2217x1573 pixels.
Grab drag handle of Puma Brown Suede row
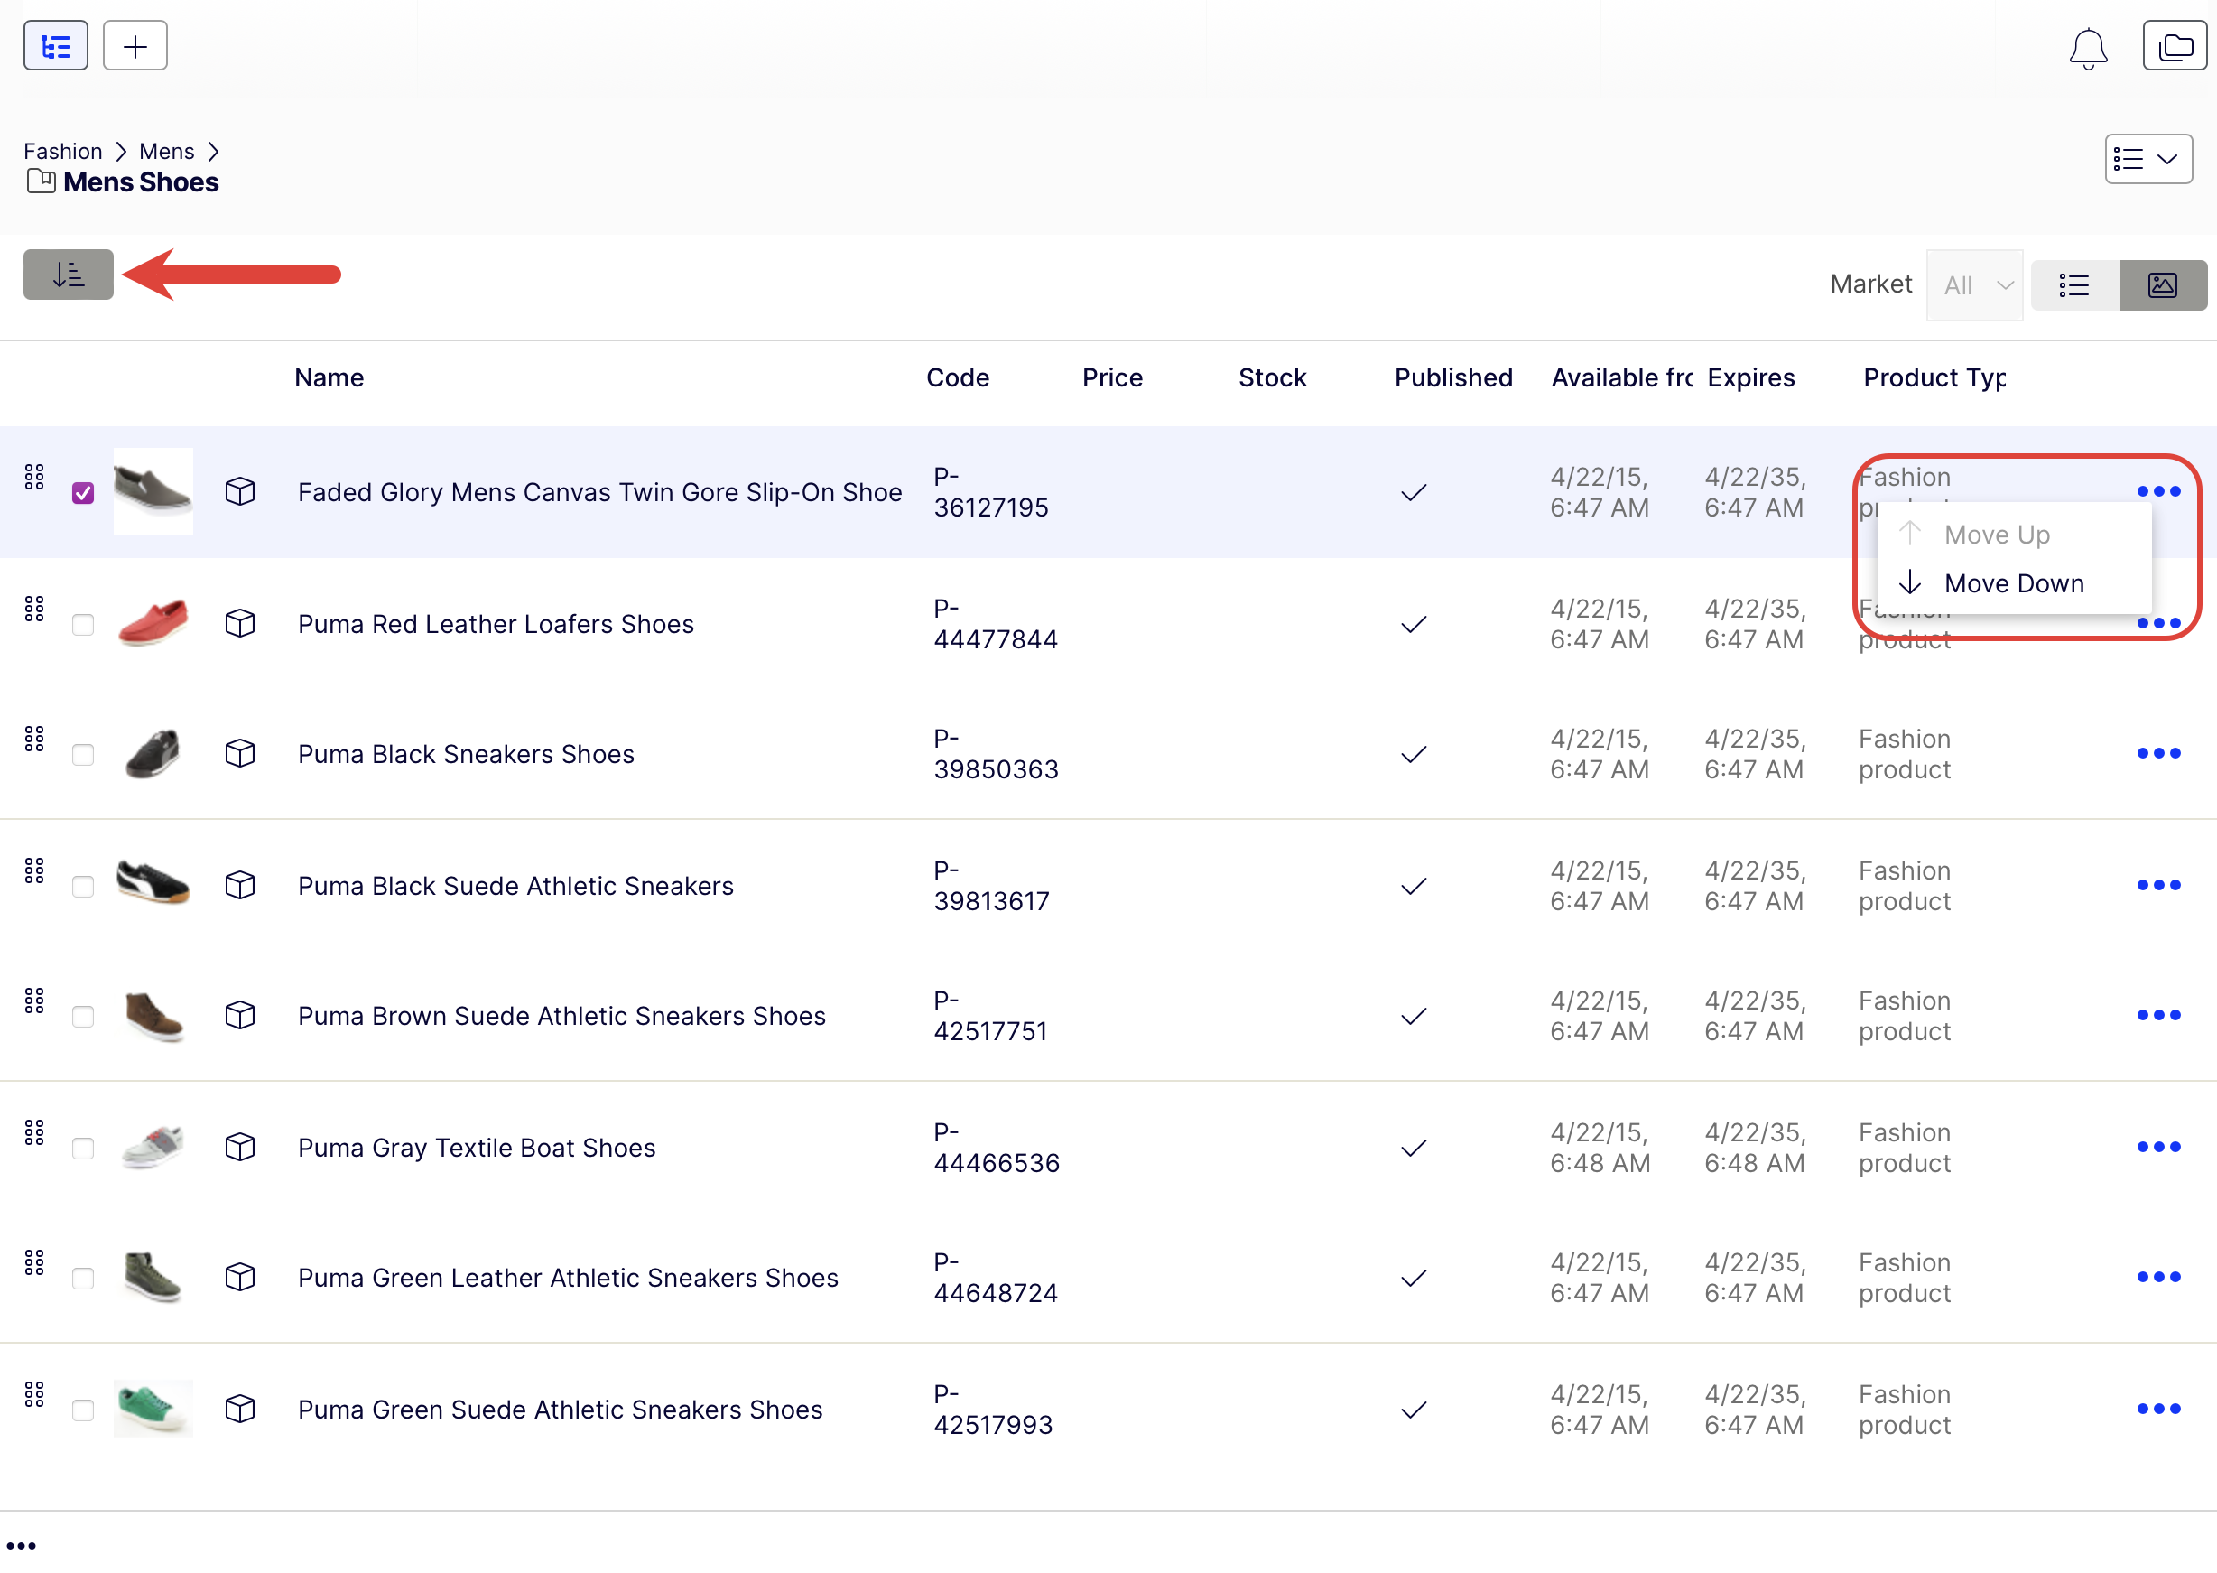[35, 1000]
